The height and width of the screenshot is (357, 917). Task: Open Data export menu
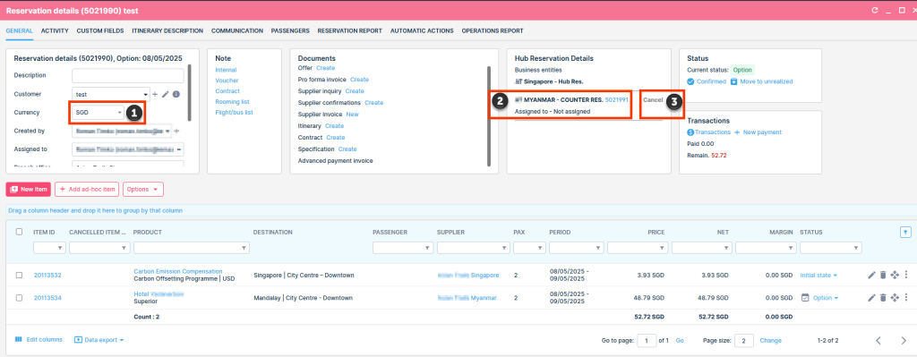pos(99,339)
